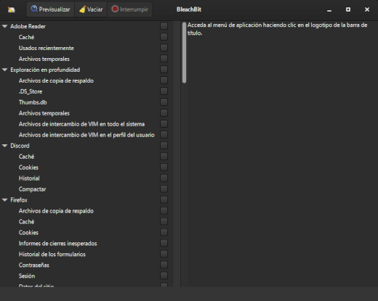
Task: Tick Discord Cookies checkbox
Action: tap(164, 167)
